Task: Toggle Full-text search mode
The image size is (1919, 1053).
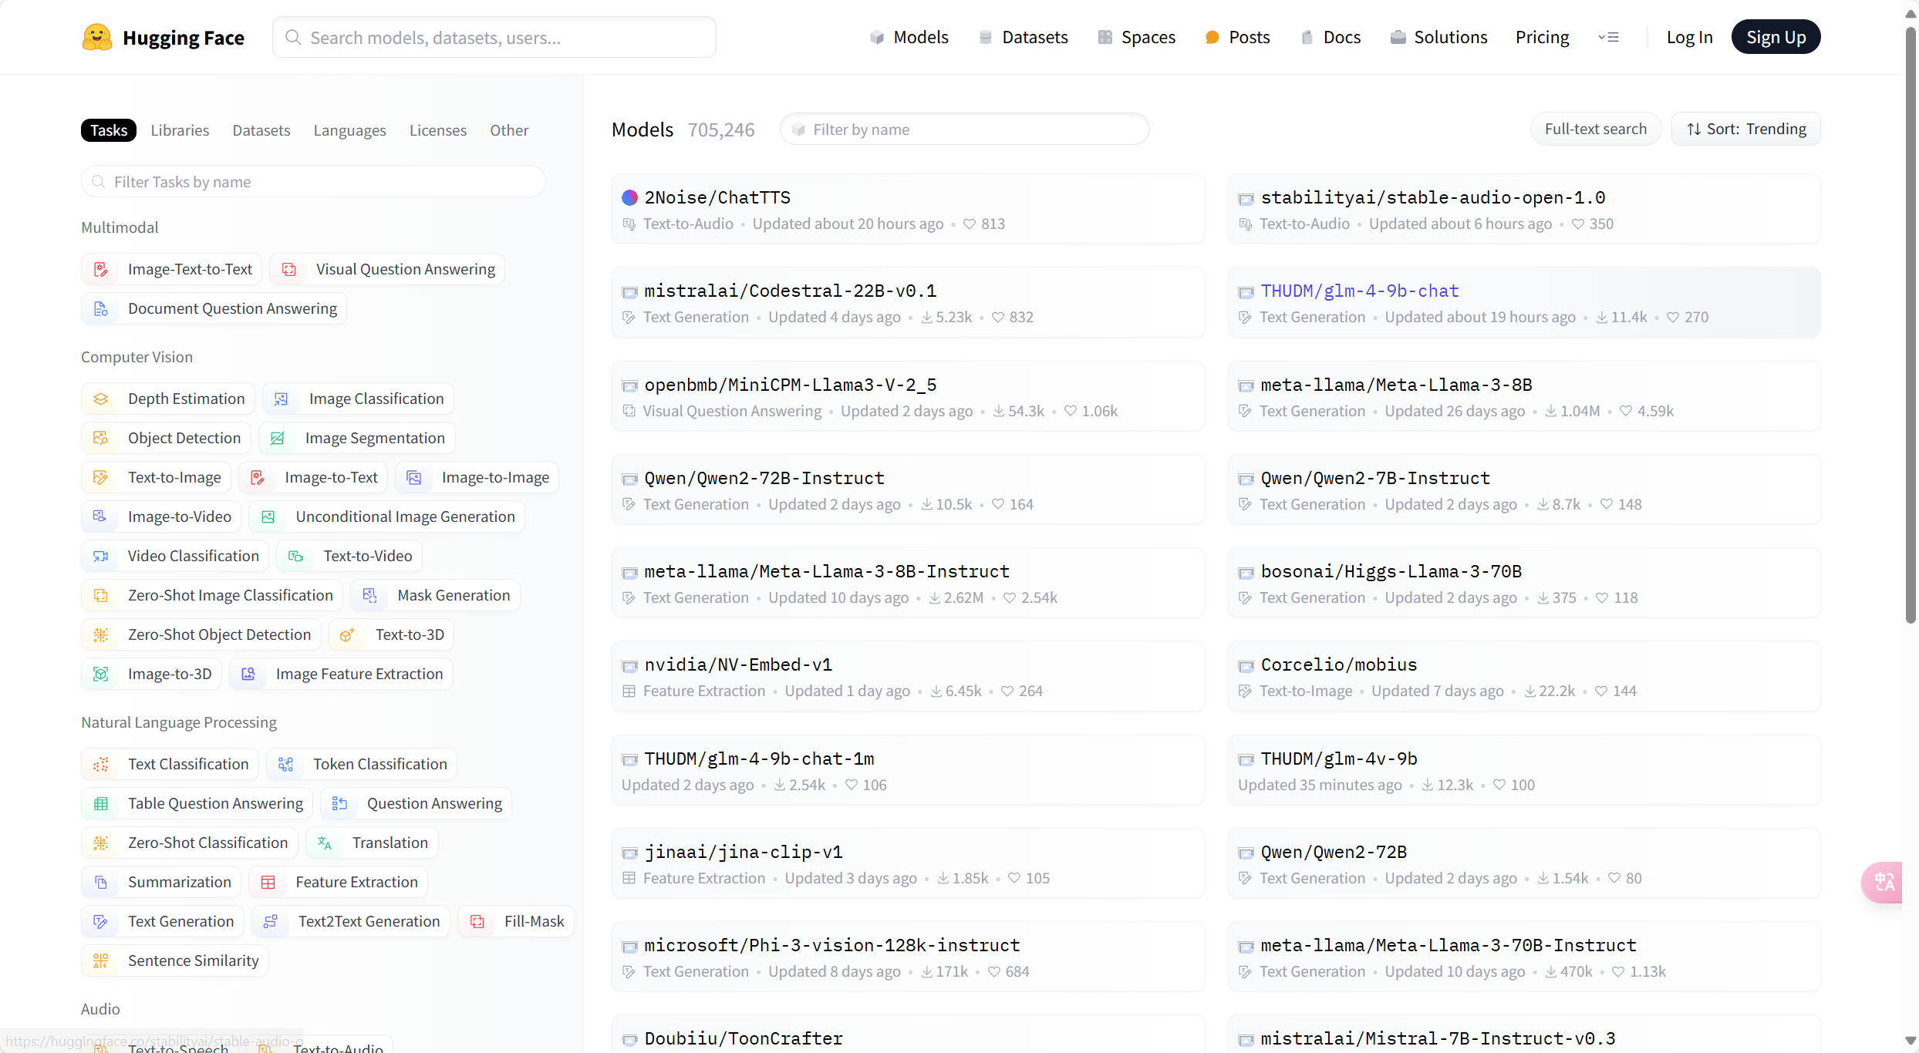Action: (x=1595, y=129)
